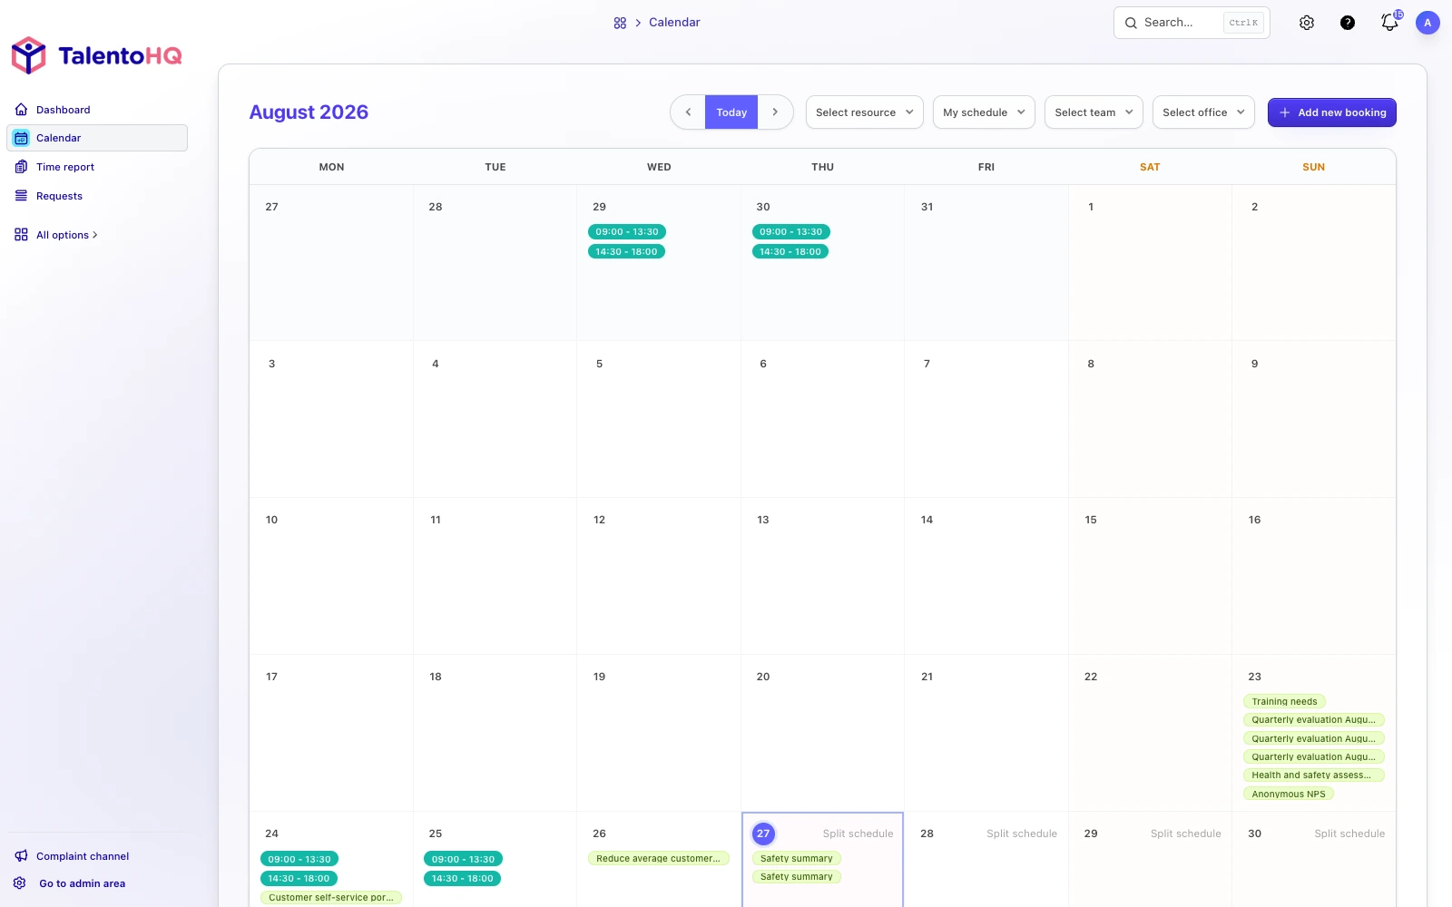The width and height of the screenshot is (1452, 907).
Task: Click the August 2026 heading
Action: (x=309, y=112)
